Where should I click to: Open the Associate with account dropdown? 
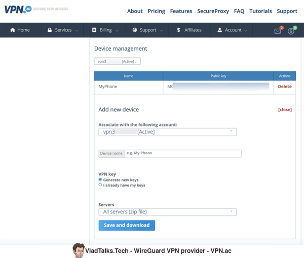coord(168,132)
